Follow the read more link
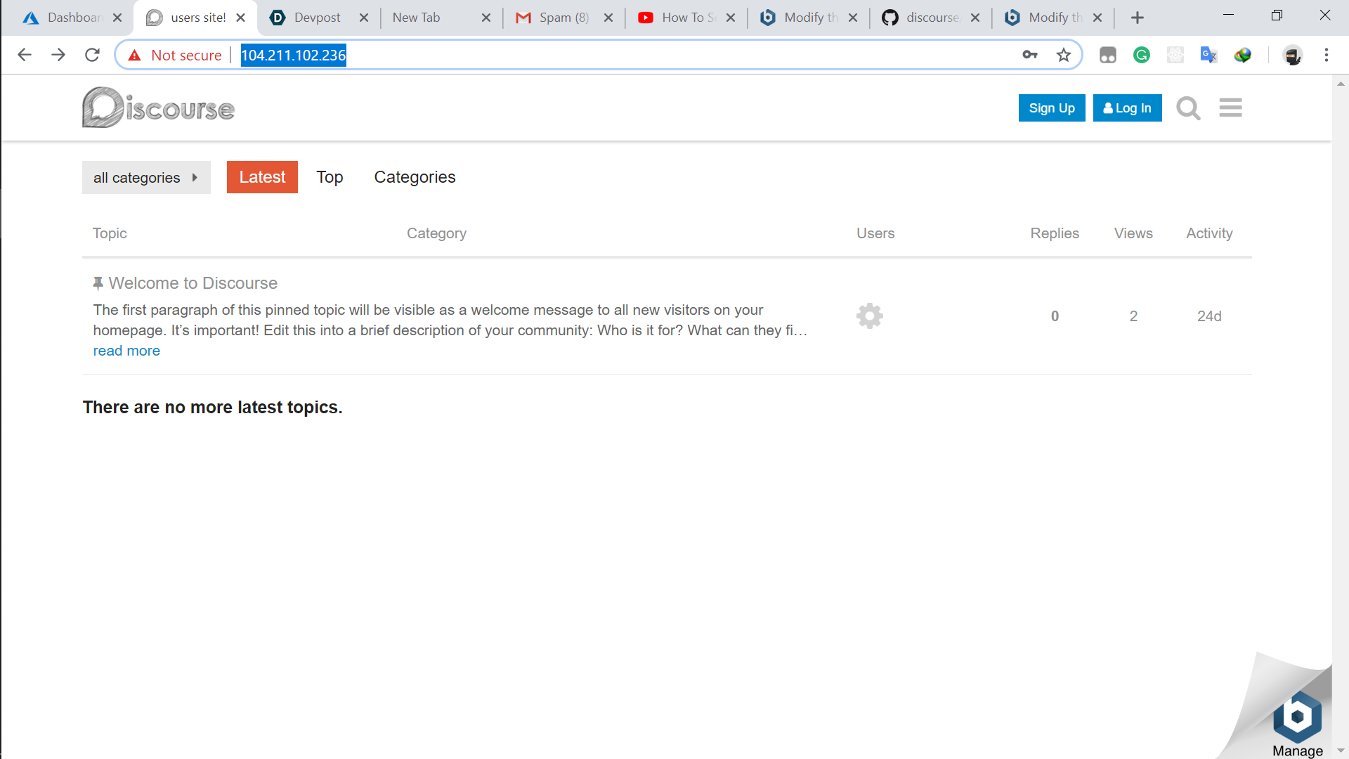Screen dimensions: 1349x759 pos(126,351)
